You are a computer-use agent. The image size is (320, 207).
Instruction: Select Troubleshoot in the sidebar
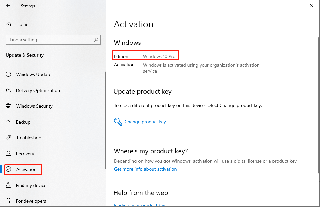(29, 138)
